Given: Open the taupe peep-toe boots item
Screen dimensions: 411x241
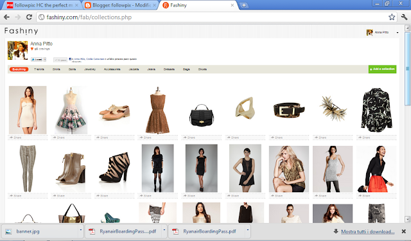Looking at the screenshot, I should (71, 168).
